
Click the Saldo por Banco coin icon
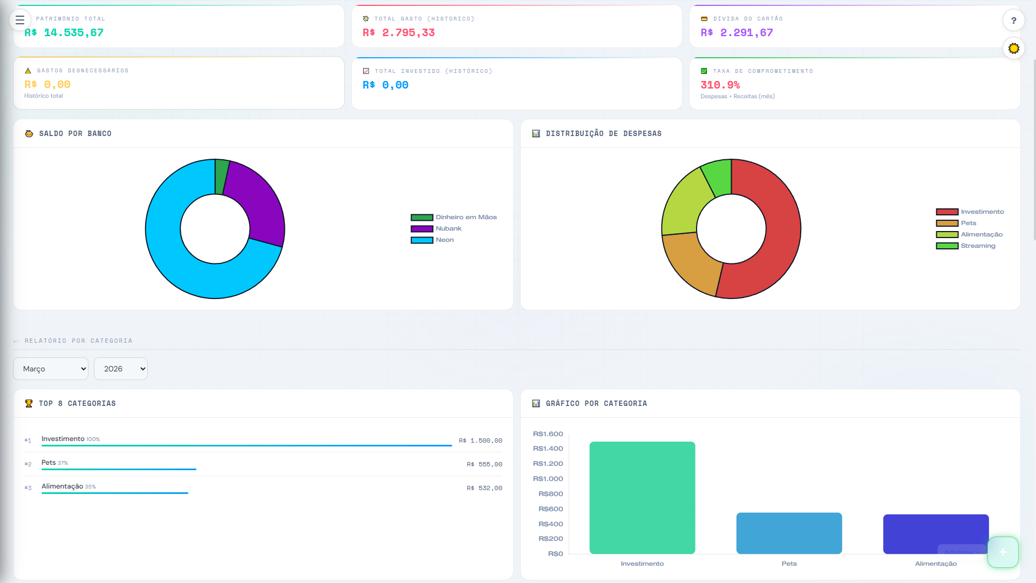click(x=29, y=133)
